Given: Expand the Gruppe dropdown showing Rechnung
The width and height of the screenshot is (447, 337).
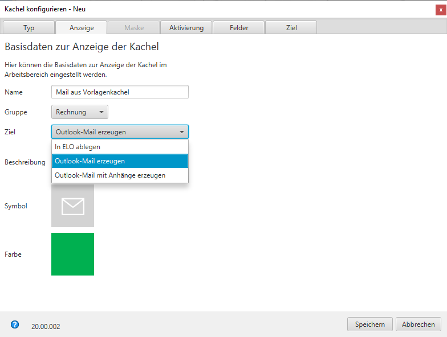Looking at the screenshot, I should click(80, 112).
